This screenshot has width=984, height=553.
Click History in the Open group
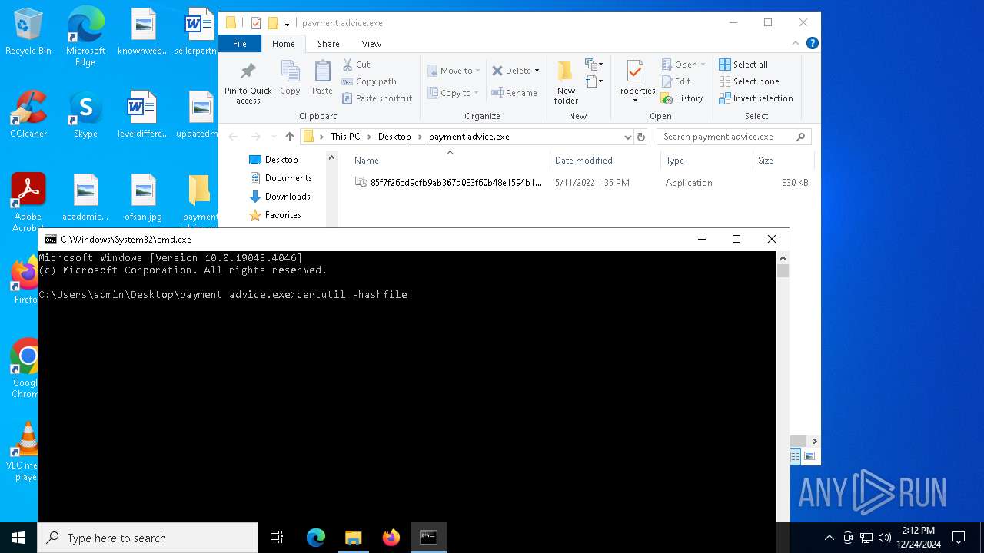[682, 98]
